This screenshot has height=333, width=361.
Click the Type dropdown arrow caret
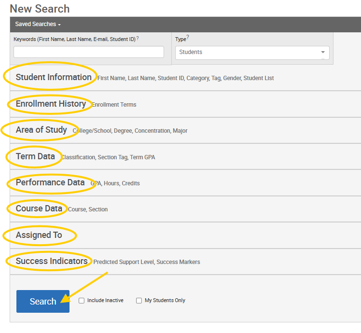click(x=322, y=52)
